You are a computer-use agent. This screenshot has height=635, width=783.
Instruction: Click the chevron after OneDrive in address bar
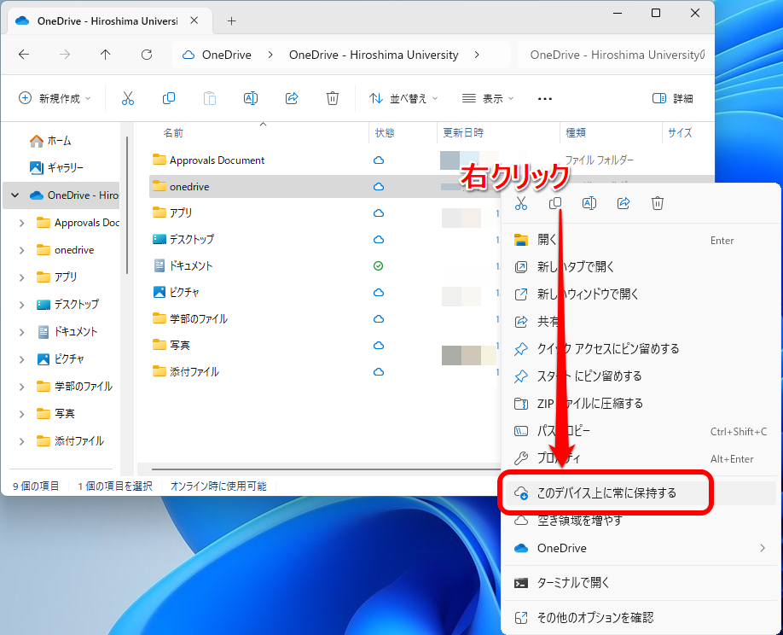[270, 55]
